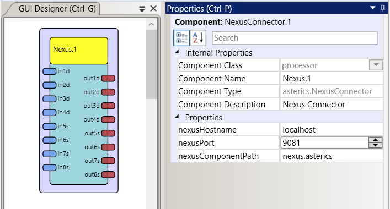Click the GUI Designer vertical scrollbar thumb

click(x=151, y=64)
